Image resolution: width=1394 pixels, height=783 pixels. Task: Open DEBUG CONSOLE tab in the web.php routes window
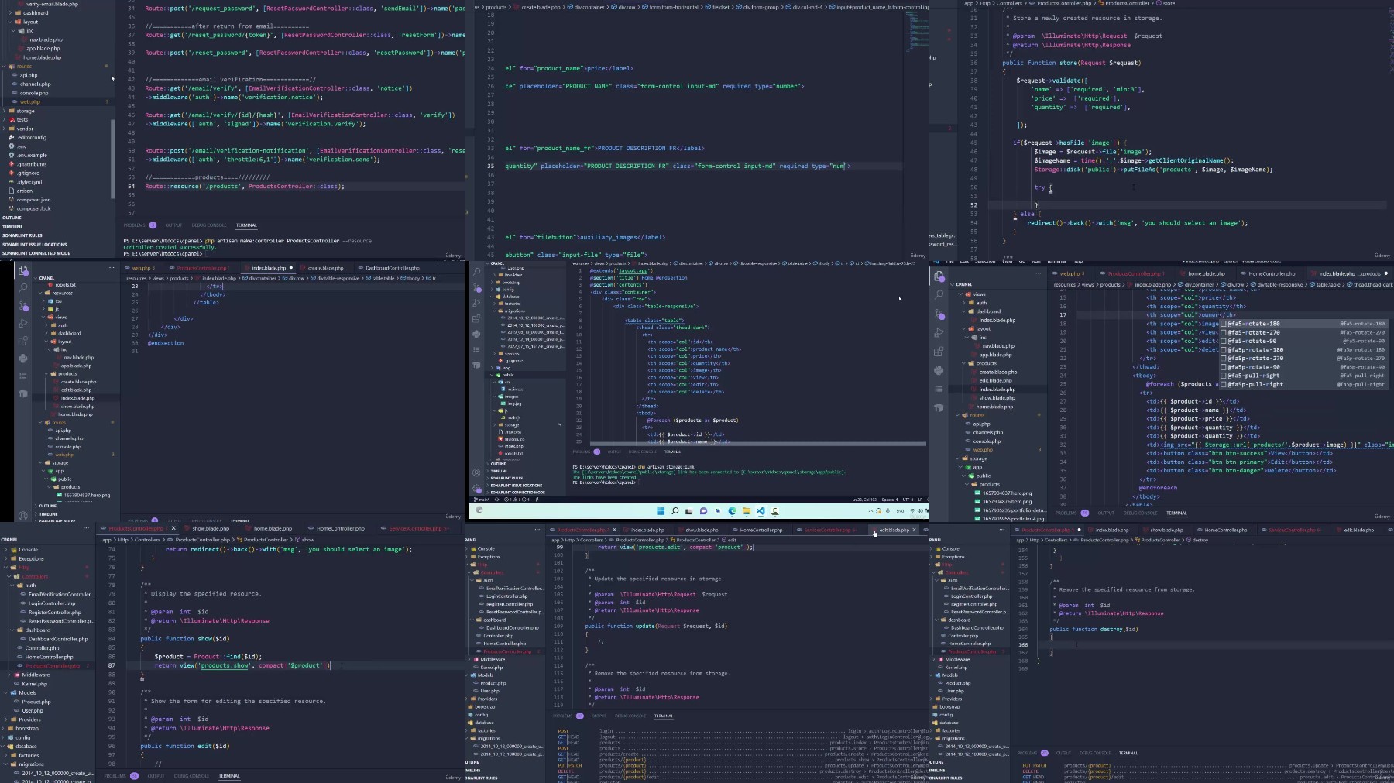point(209,225)
